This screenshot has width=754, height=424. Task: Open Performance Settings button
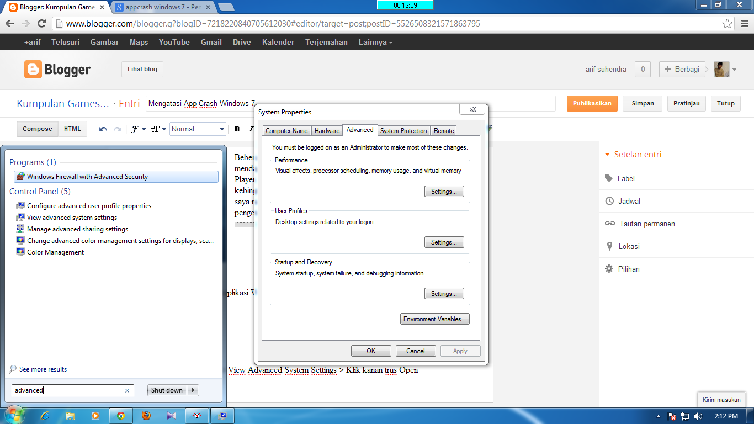coord(444,192)
